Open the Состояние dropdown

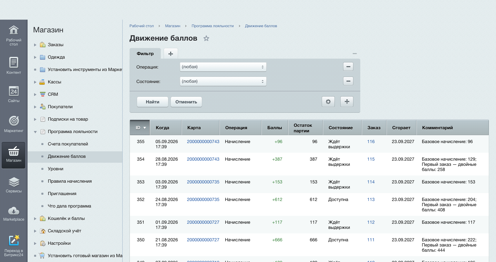[x=223, y=81]
